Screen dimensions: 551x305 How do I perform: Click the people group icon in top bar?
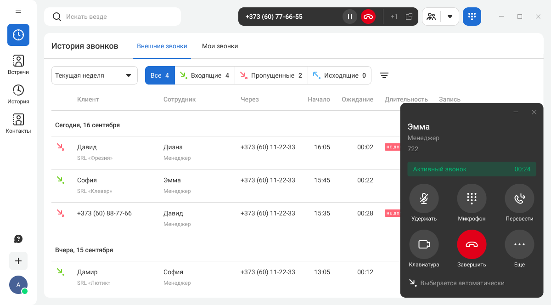[431, 17]
